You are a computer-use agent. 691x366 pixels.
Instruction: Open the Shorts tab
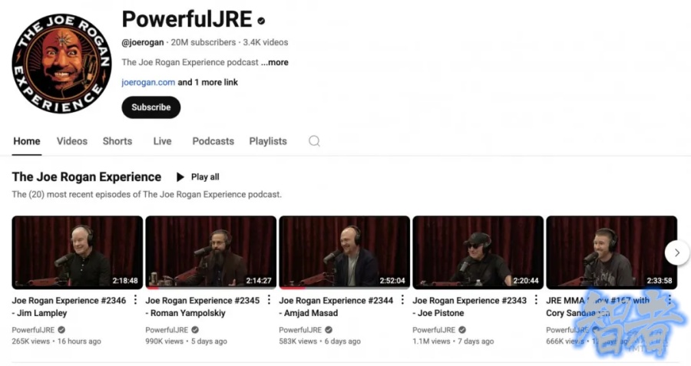[117, 141]
